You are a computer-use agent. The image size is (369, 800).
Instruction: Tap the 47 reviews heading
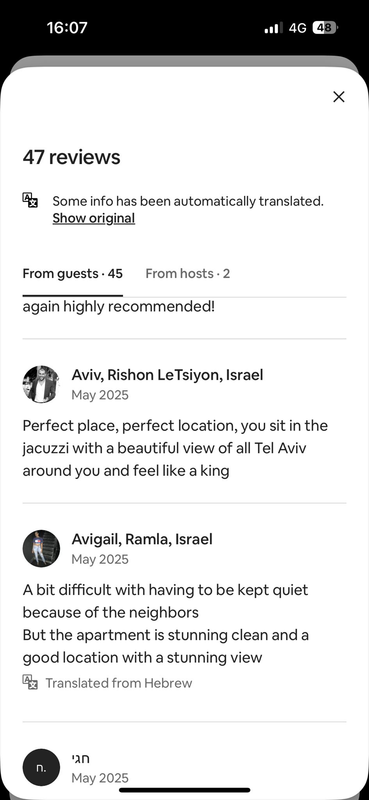(x=71, y=157)
